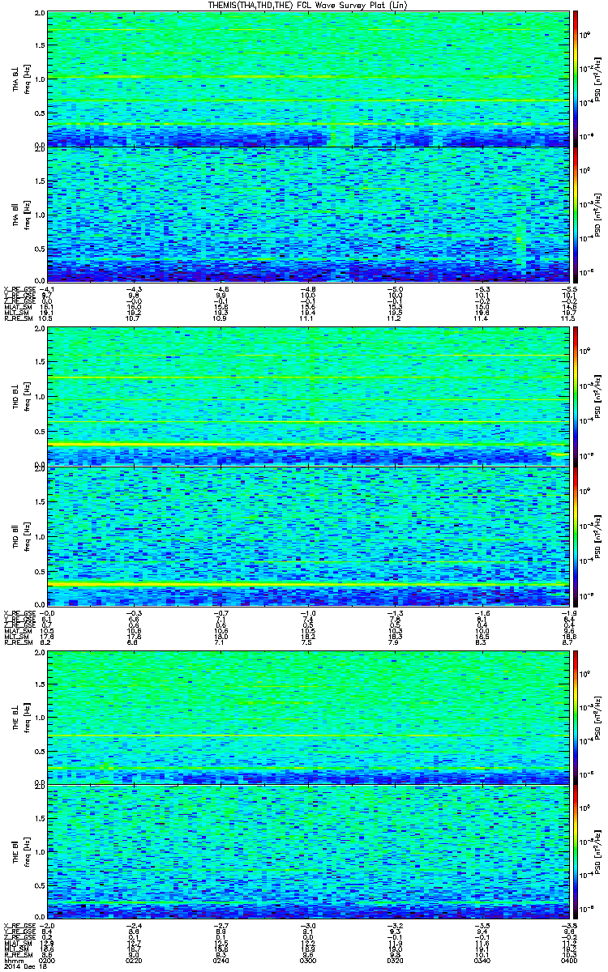Click the '0200' time tick label

[47, 961]
